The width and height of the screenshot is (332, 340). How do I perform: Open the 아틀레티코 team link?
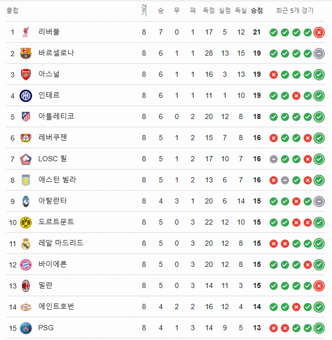tap(56, 116)
